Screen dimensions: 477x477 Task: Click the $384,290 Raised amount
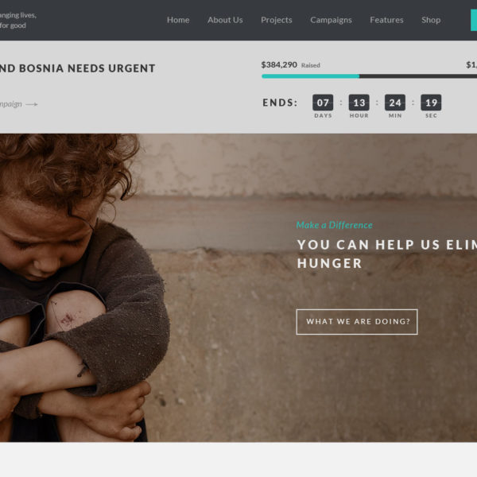pos(290,65)
